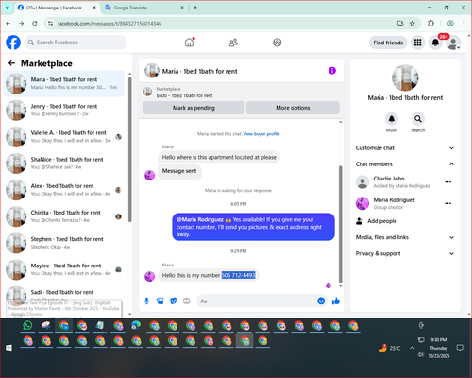Show hidden system tray icons
This screenshot has width=472, height=378.
[413, 348]
